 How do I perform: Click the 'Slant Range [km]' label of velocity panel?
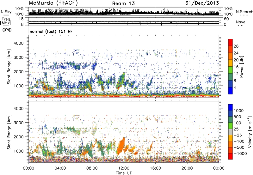pyautogui.click(x=9, y=132)
